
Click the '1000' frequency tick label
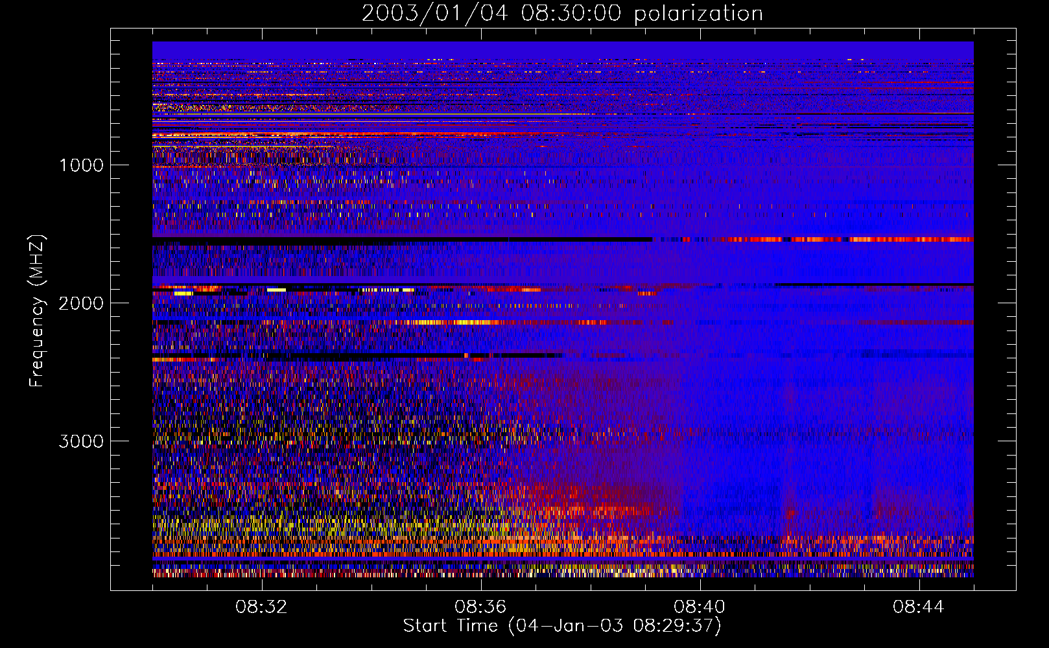tap(81, 165)
